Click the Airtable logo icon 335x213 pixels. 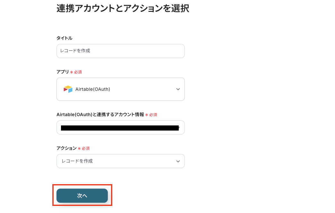(68, 89)
